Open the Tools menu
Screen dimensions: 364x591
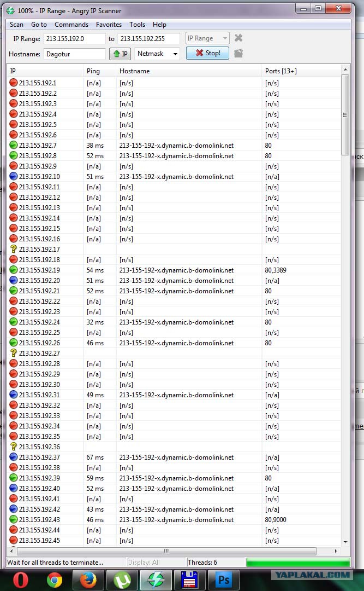[138, 25]
